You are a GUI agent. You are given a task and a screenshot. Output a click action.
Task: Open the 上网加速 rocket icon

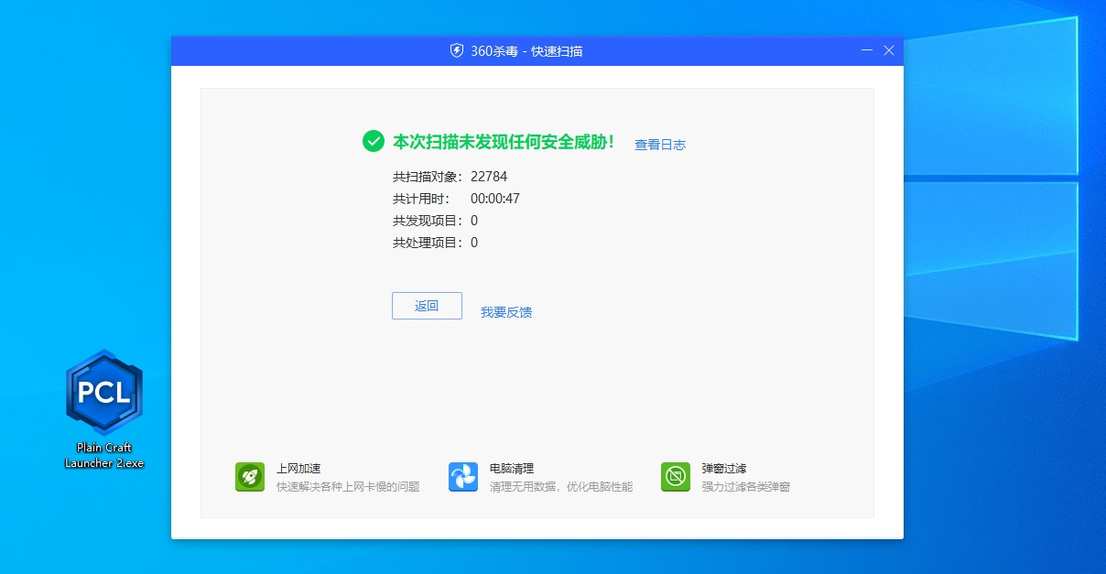pos(250,477)
